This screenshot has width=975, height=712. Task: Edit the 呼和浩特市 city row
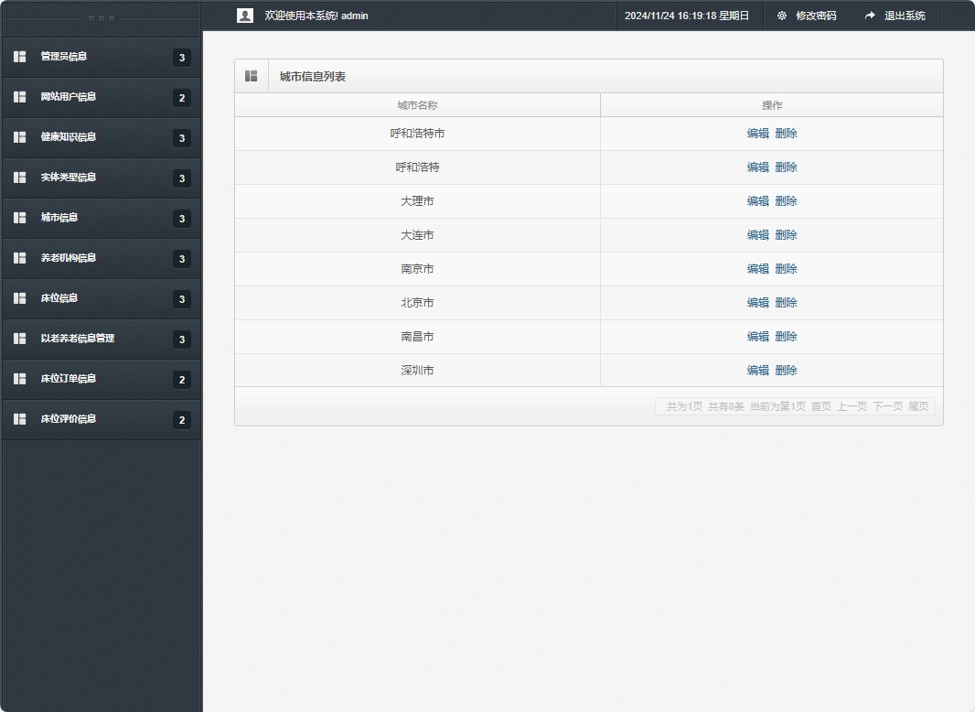757,134
